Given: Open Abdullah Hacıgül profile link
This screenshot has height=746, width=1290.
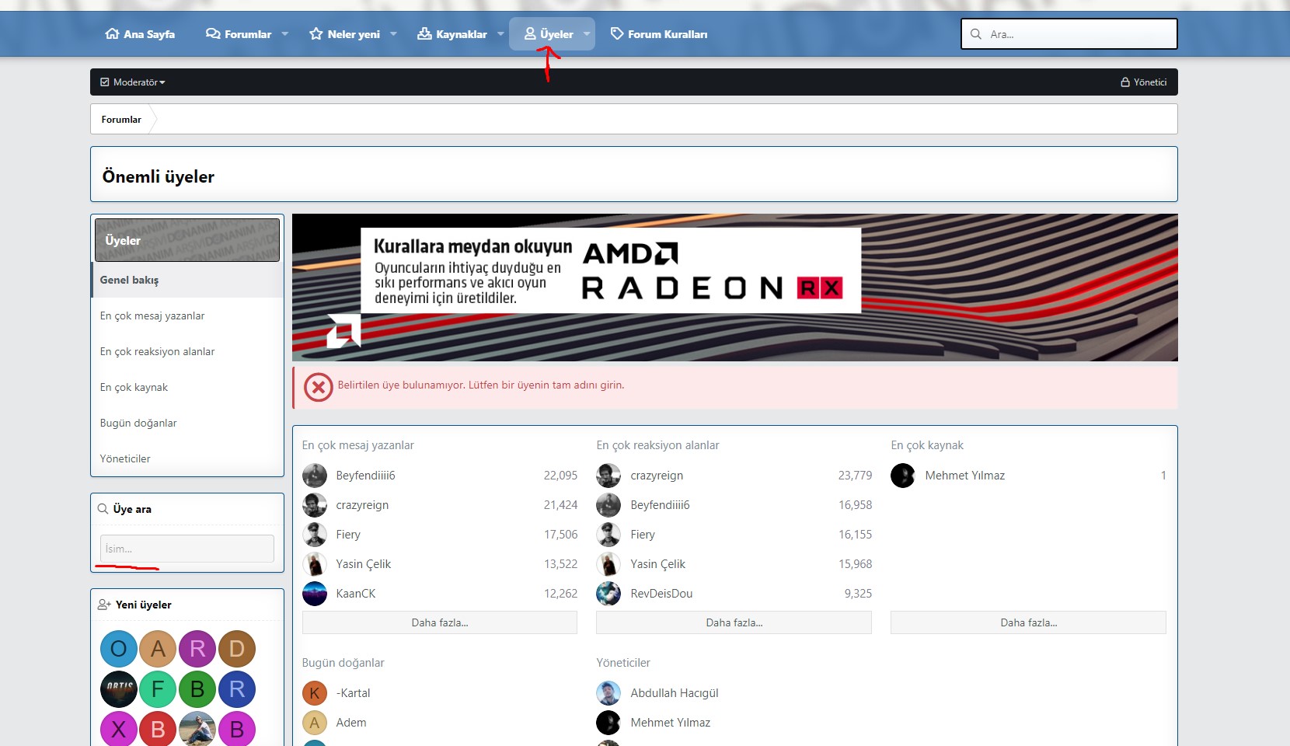Looking at the screenshot, I should tap(675, 693).
